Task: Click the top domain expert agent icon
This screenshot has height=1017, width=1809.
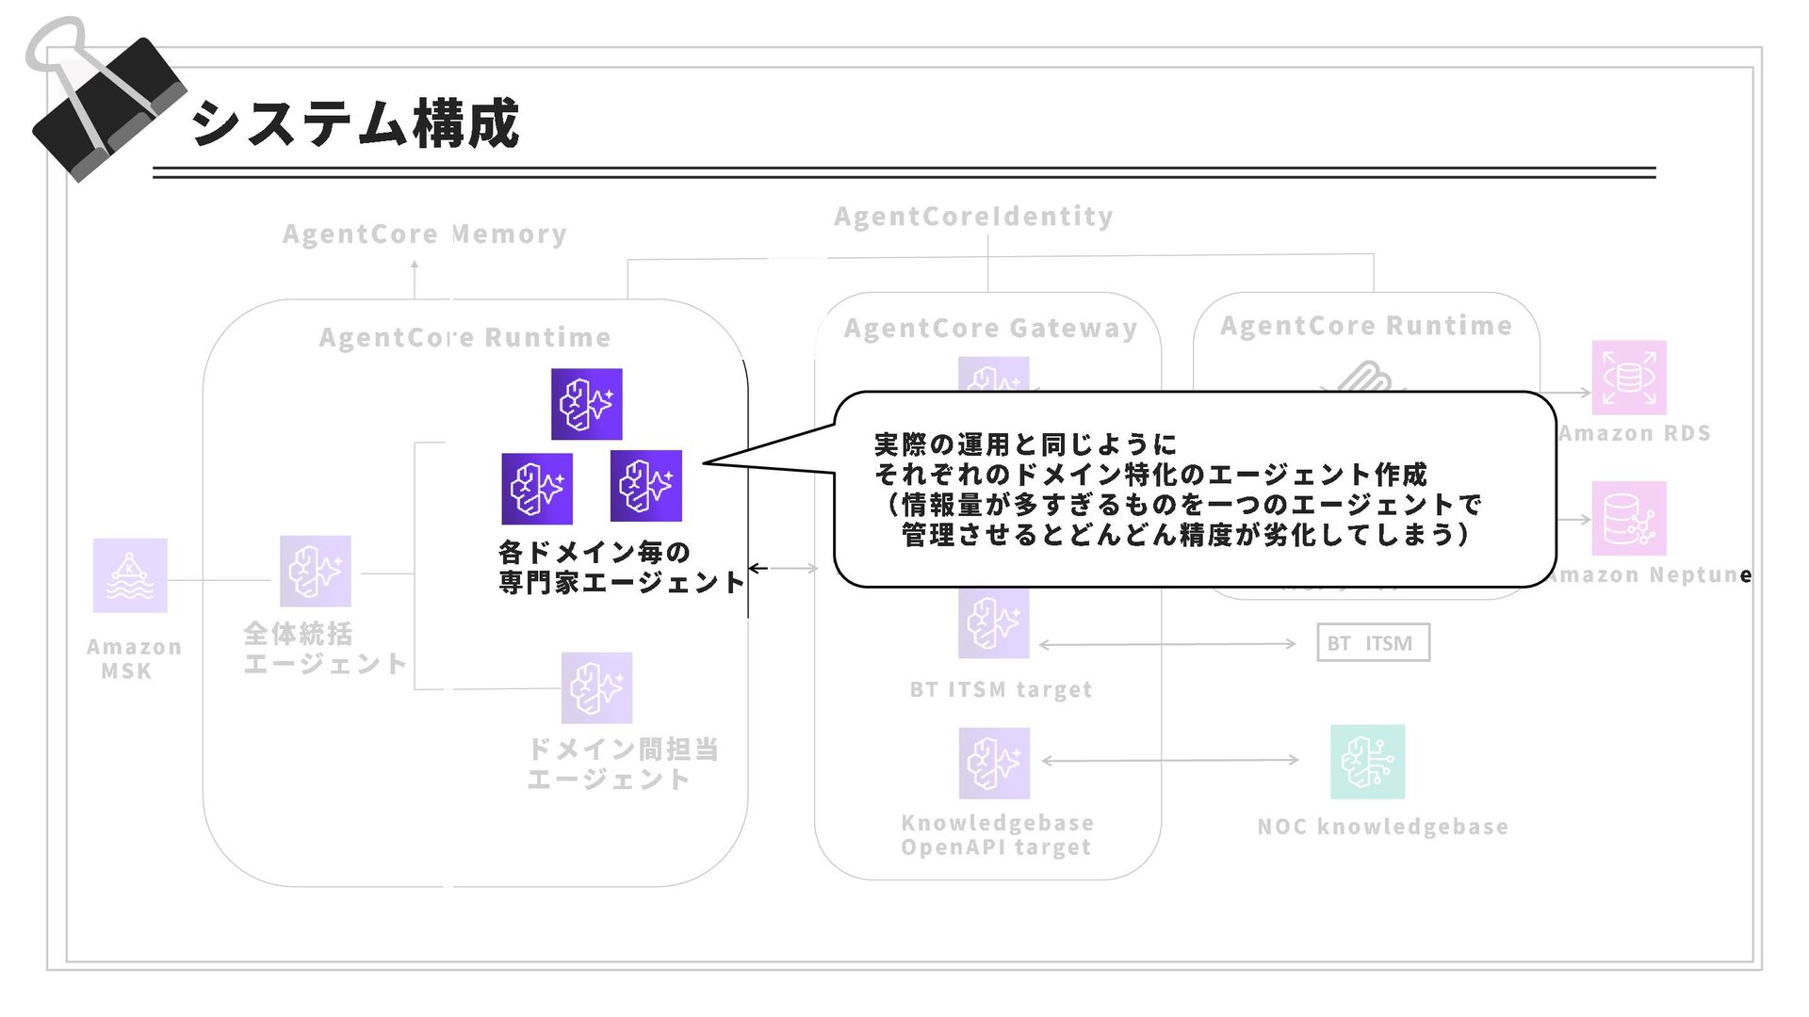Action: [586, 404]
